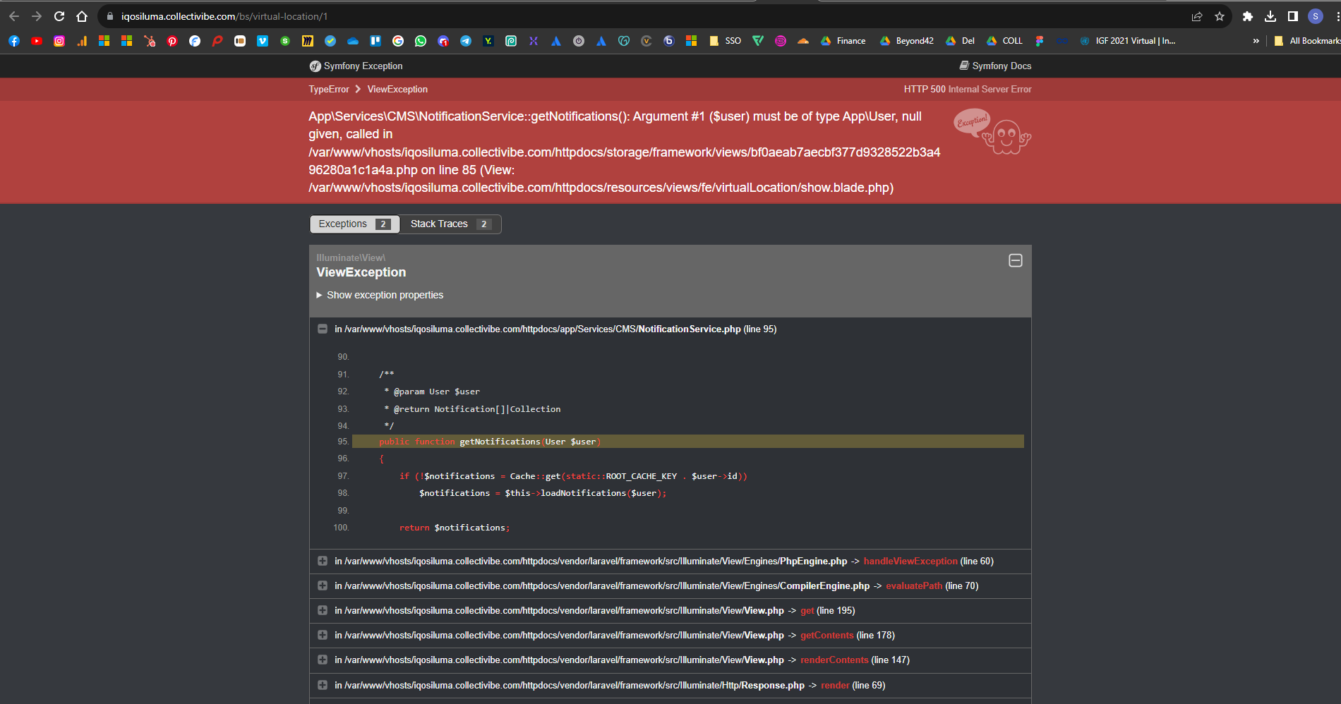This screenshot has width=1341, height=704.
Task: Switch to the Exceptions tab
Action: point(354,224)
